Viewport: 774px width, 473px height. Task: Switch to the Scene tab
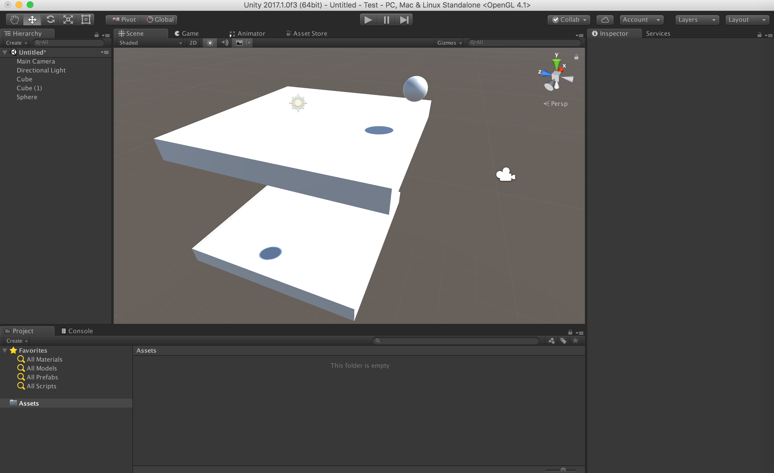(141, 33)
